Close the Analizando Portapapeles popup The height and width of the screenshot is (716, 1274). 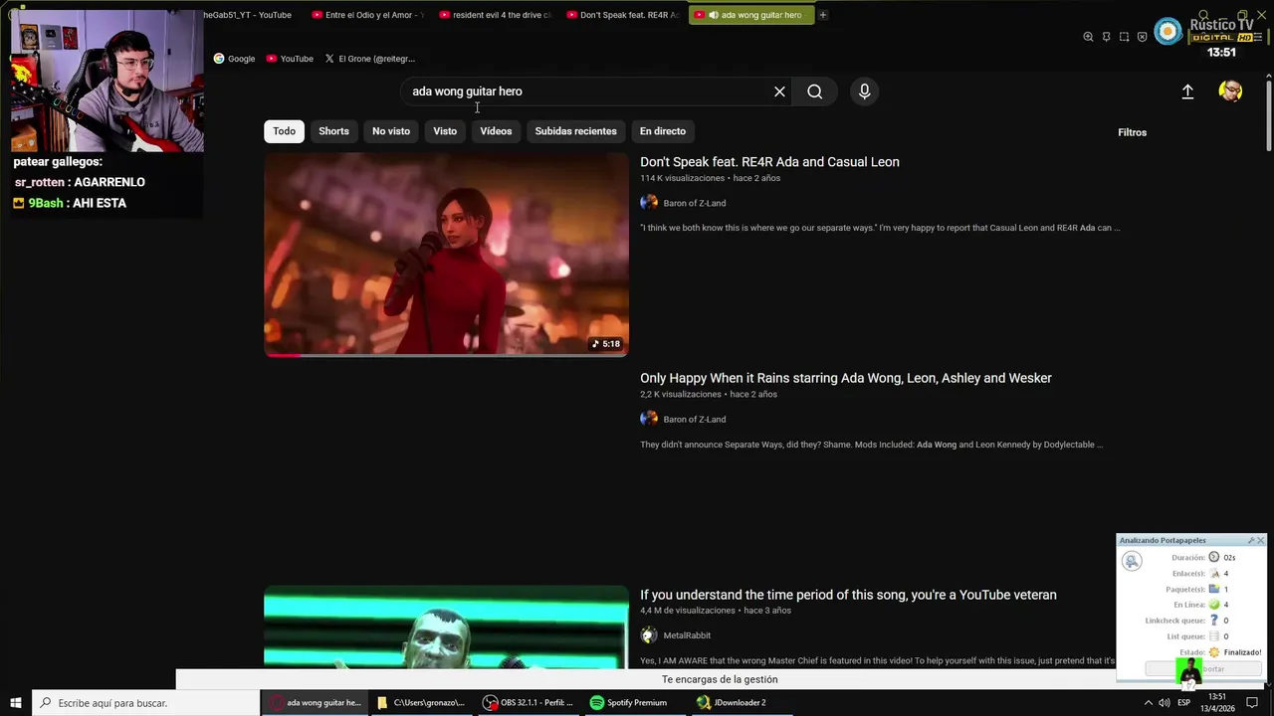[x=1261, y=541]
